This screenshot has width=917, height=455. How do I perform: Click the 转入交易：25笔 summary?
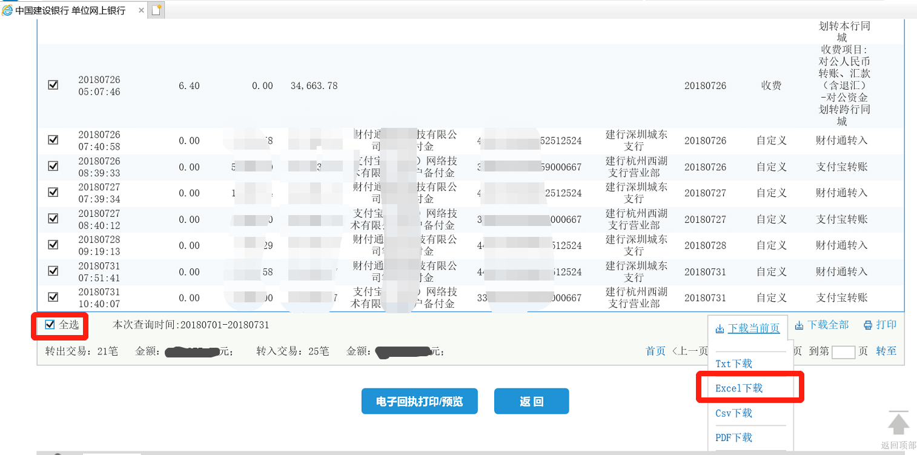pyautogui.click(x=293, y=351)
